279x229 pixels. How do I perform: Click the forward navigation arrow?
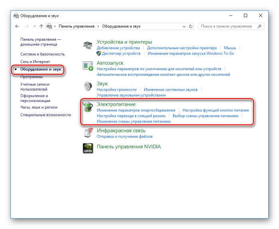[27, 26]
